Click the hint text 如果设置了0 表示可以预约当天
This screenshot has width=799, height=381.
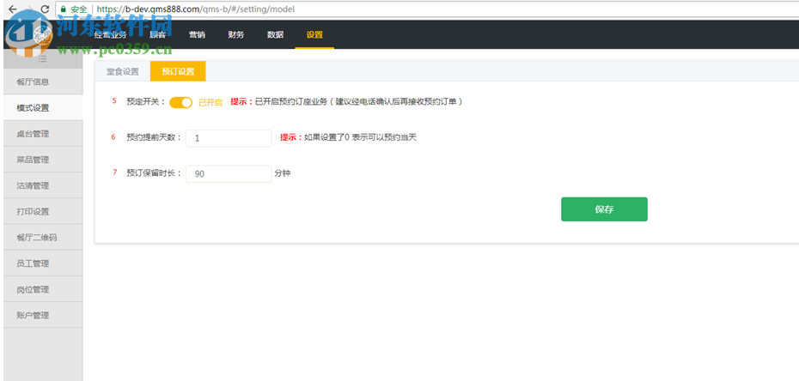tap(360, 137)
